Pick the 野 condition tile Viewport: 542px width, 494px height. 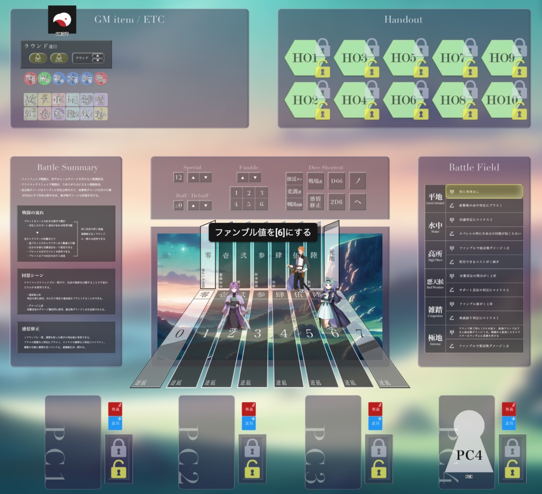click(x=101, y=114)
